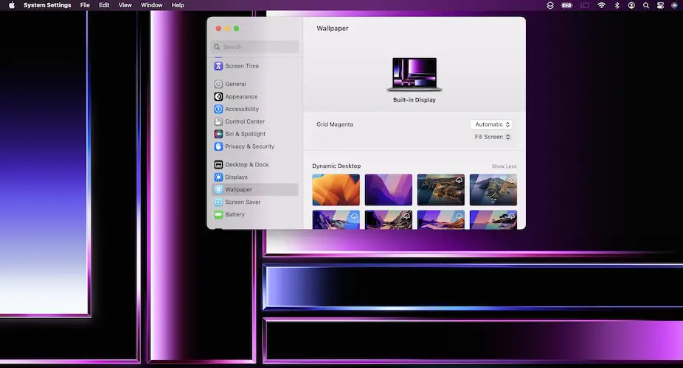Click Show Less for Dynamic Desktop
683x368 pixels.
[x=504, y=166]
